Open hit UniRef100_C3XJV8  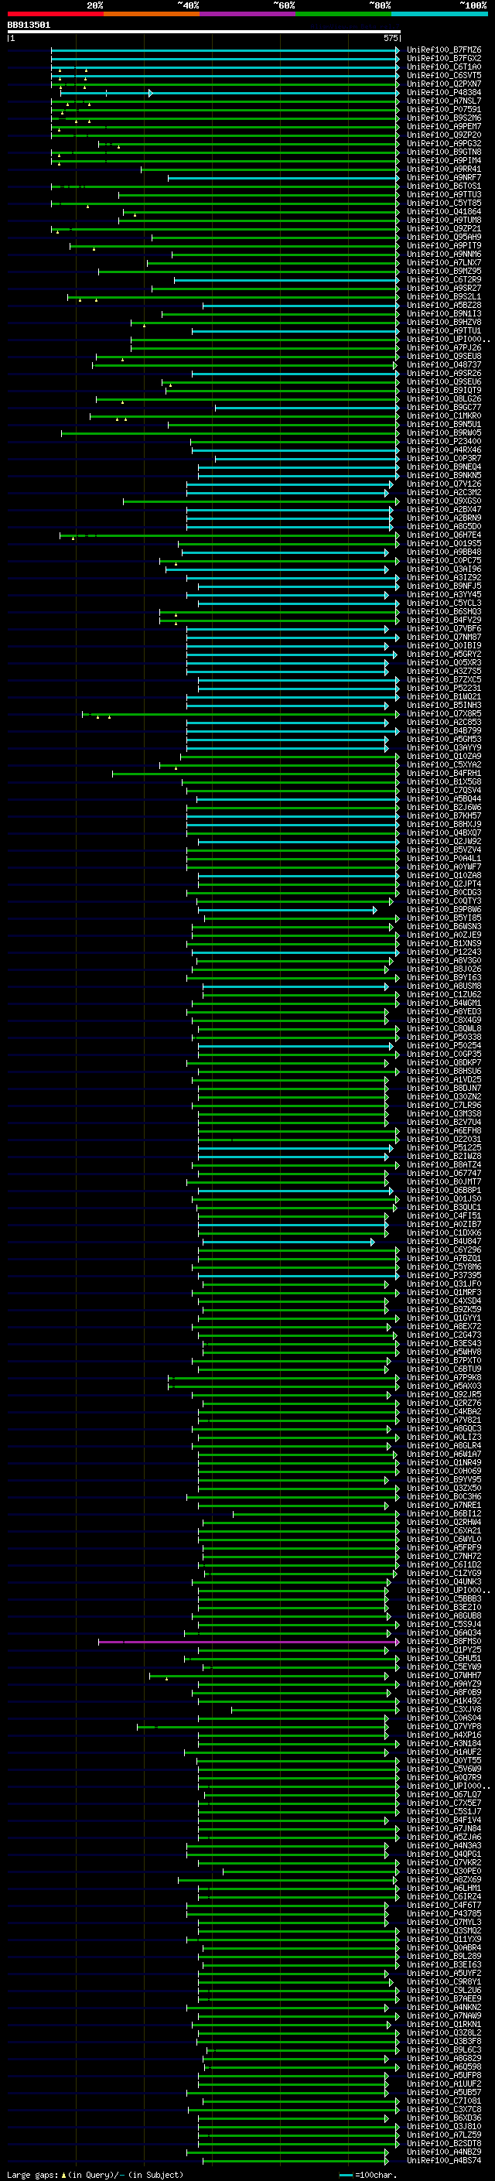[443, 1709]
